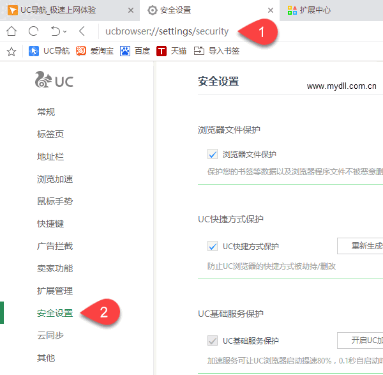Toggle UC快捷方式保护 checkbox
The image size is (383, 375).
pyautogui.click(x=213, y=246)
